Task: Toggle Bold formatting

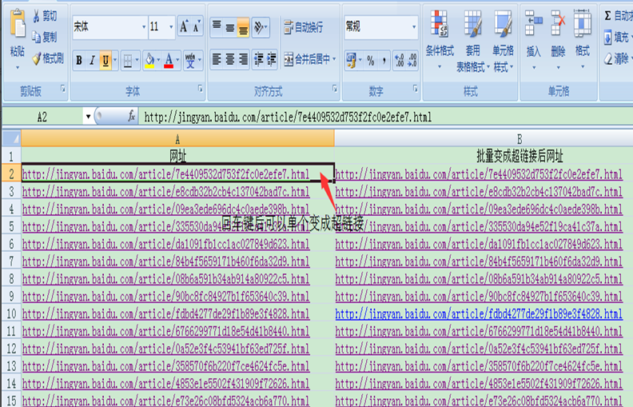Action: coord(79,61)
